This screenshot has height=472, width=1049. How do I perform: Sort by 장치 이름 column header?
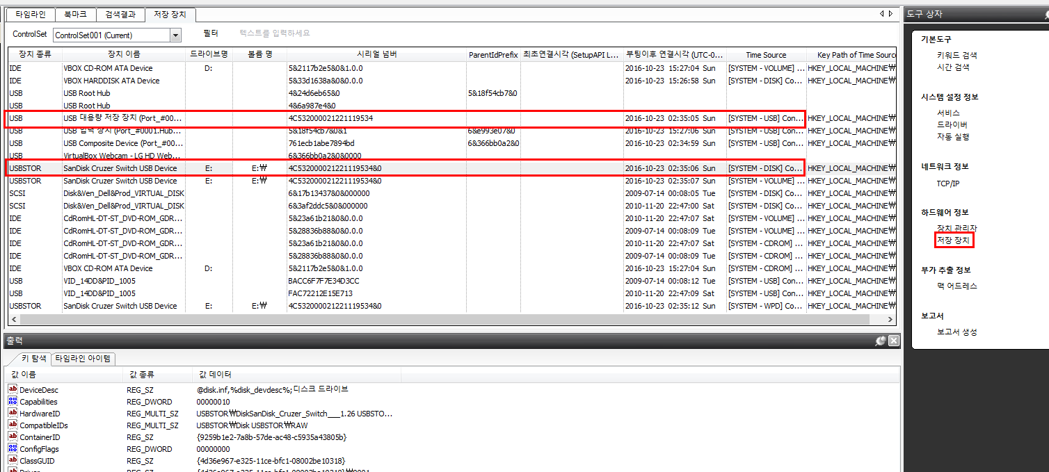124,55
